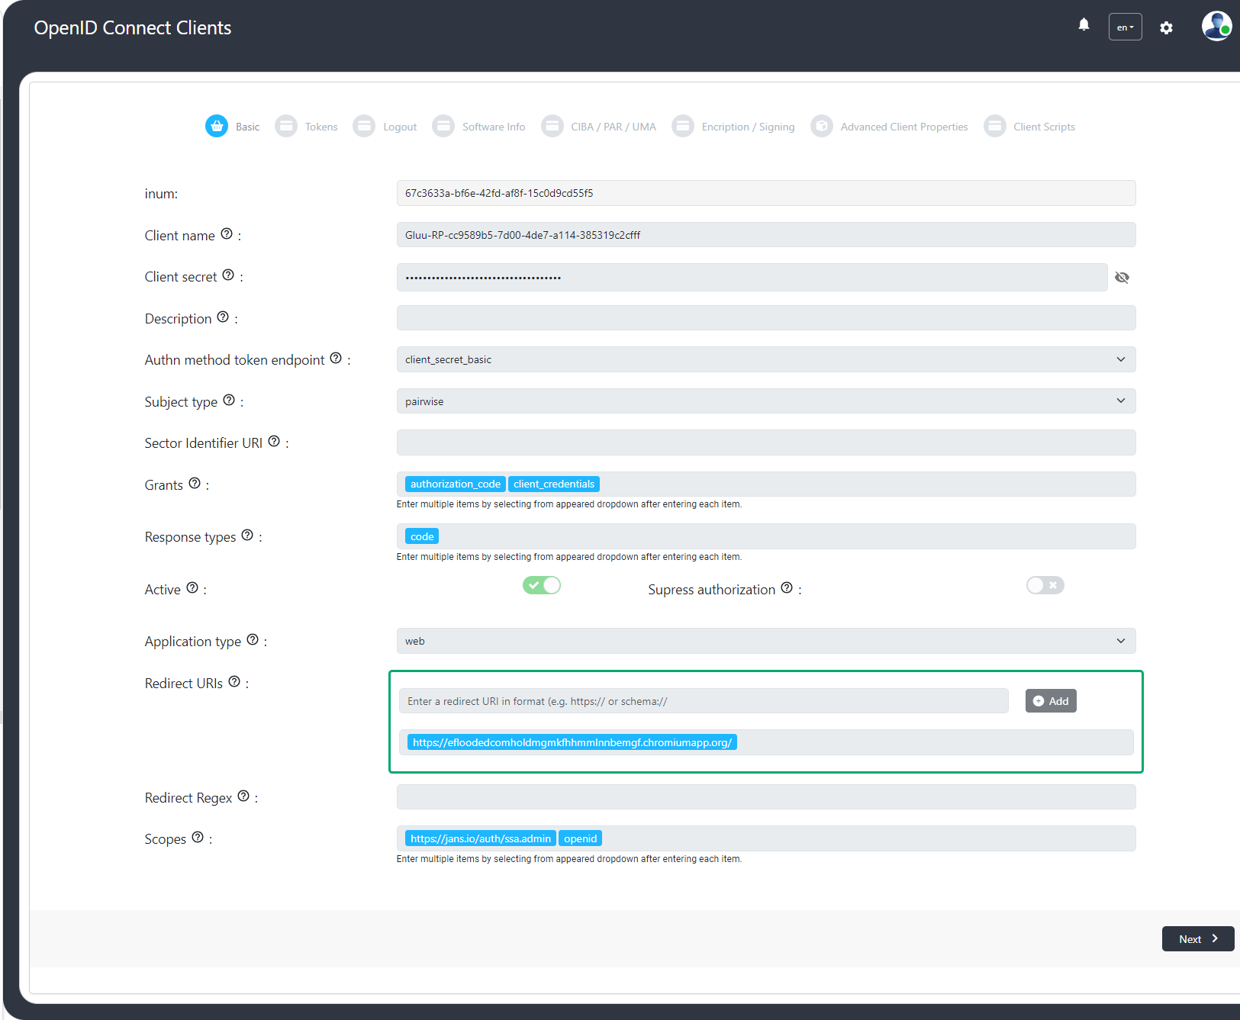Image resolution: width=1240 pixels, height=1020 pixels.
Task: Open the en language selector
Action: click(x=1125, y=27)
